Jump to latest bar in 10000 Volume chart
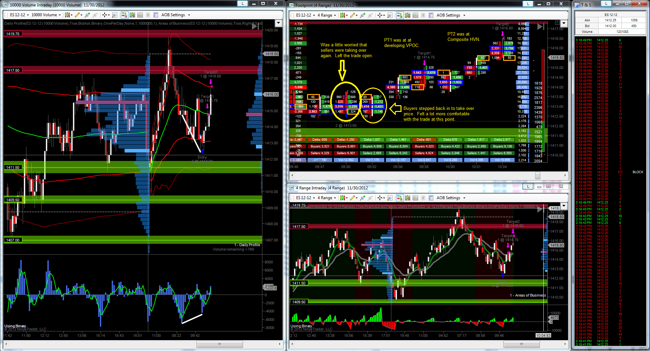 click(x=256, y=26)
